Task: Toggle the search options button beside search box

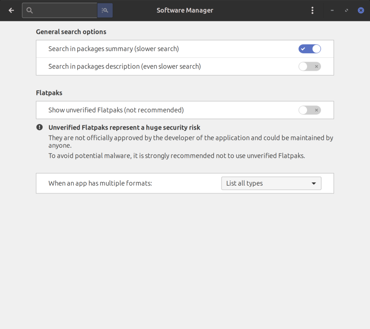Action: [x=105, y=10]
